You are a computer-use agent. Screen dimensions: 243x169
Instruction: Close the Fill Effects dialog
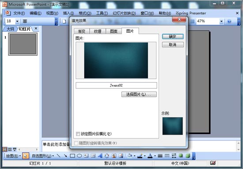point(179,19)
